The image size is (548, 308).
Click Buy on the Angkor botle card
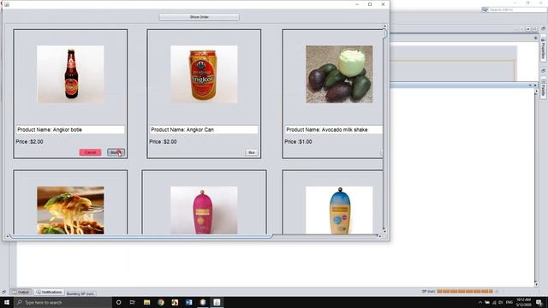click(116, 152)
